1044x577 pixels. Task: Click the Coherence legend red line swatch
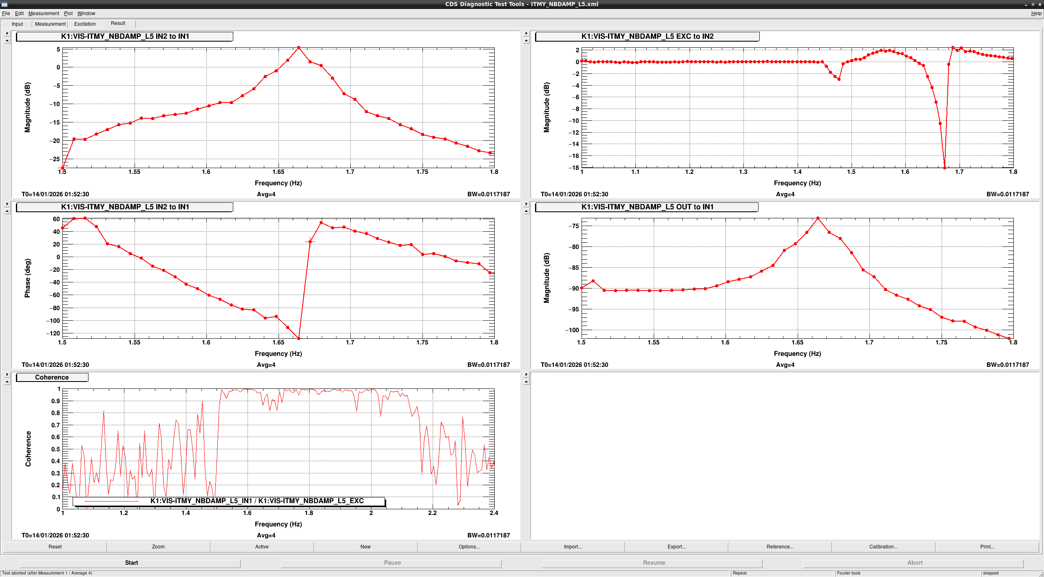click(111, 501)
